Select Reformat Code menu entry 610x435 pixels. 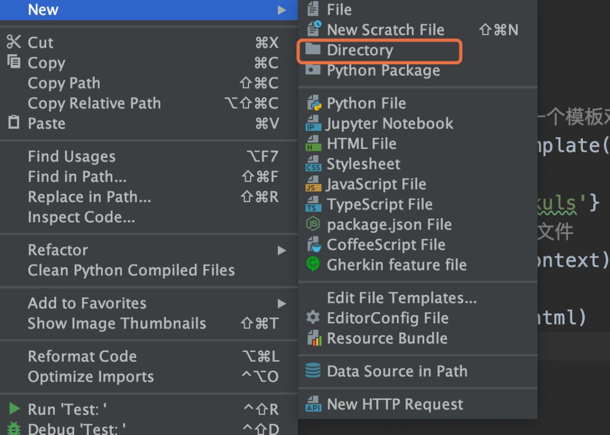82,357
